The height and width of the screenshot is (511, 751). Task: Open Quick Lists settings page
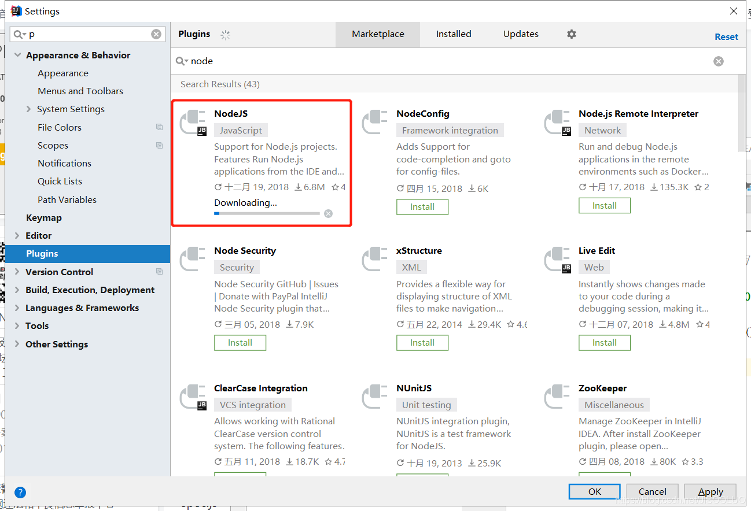coord(60,182)
